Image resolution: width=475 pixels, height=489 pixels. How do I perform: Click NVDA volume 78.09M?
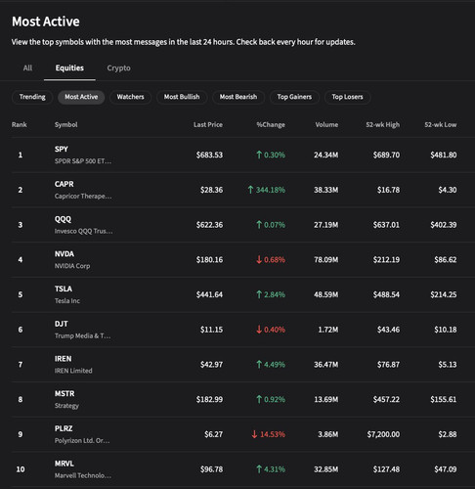pos(326,260)
